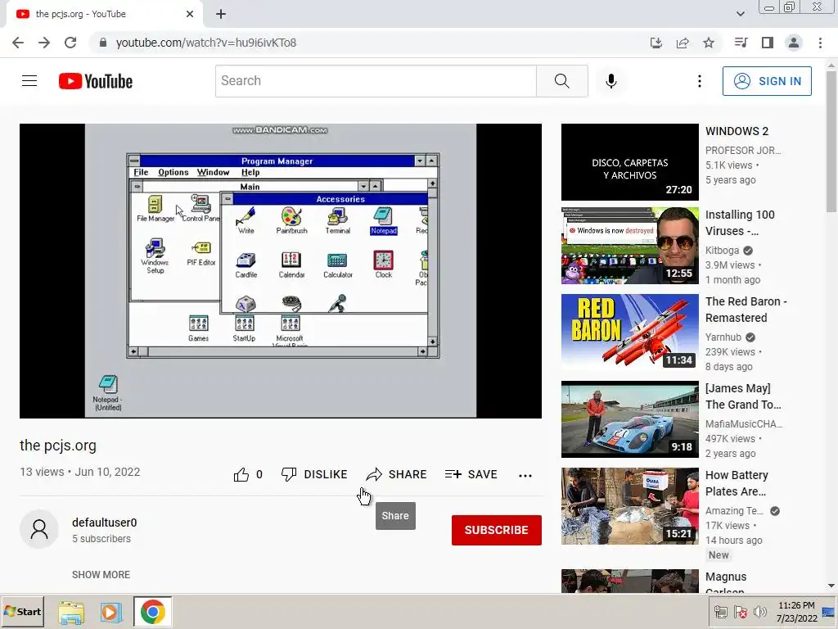Open YouTube settings three-dot menu

(699, 81)
